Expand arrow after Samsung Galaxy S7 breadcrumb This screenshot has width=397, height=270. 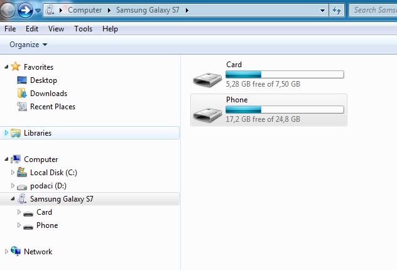pyautogui.click(x=187, y=11)
